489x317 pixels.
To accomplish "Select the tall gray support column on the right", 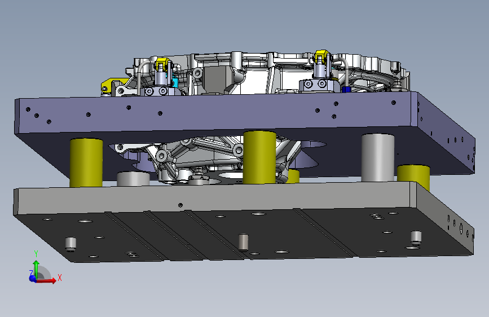I will pyautogui.click(x=378, y=157).
